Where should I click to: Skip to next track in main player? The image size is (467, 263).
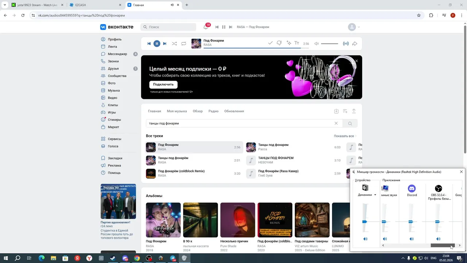coord(165,43)
